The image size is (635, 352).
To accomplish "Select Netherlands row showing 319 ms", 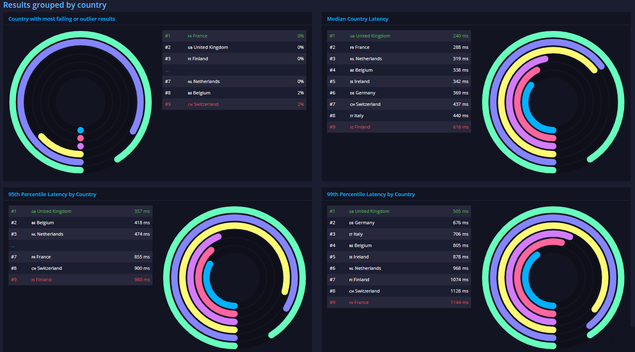I will [x=399, y=59].
